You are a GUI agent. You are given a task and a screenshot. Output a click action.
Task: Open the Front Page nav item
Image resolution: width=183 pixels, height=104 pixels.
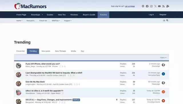pyautogui.click(x=21, y=15)
